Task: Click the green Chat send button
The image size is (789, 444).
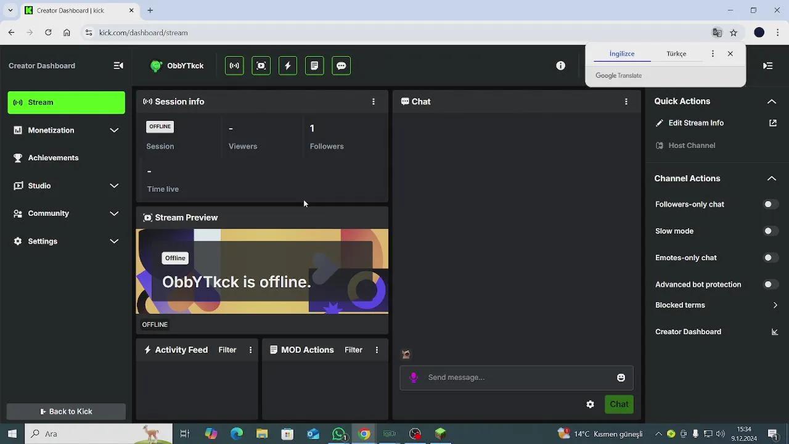Action: (x=619, y=405)
